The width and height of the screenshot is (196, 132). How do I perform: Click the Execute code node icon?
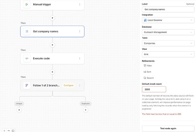[27, 58]
